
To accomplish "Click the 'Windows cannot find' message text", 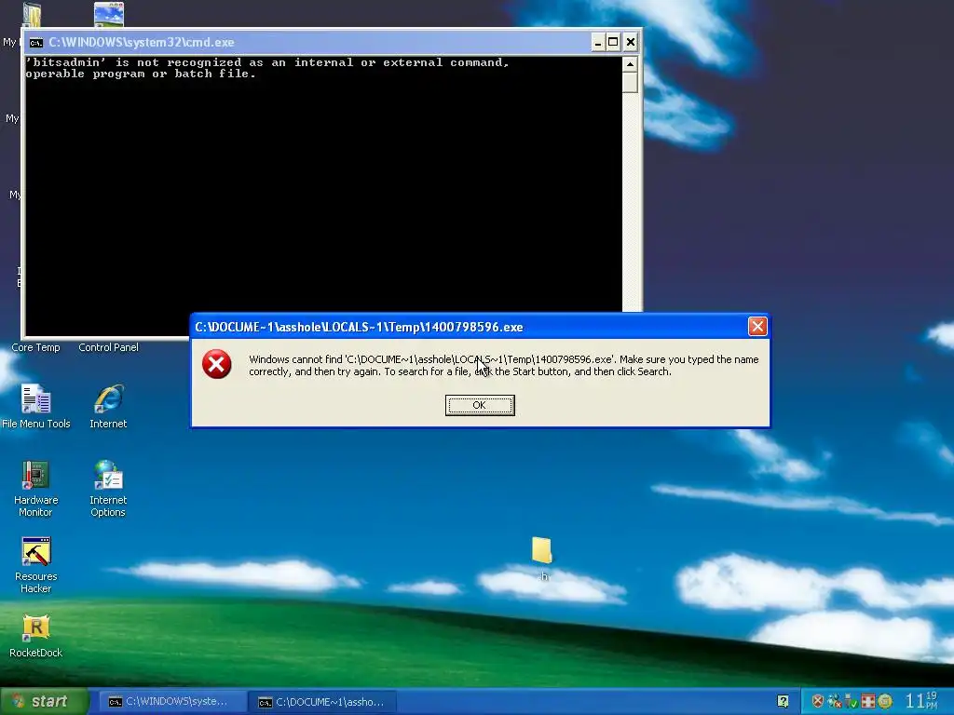I will pyautogui.click(x=504, y=365).
